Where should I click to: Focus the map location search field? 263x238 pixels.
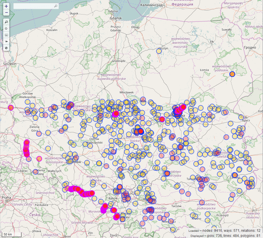pos(34,6)
